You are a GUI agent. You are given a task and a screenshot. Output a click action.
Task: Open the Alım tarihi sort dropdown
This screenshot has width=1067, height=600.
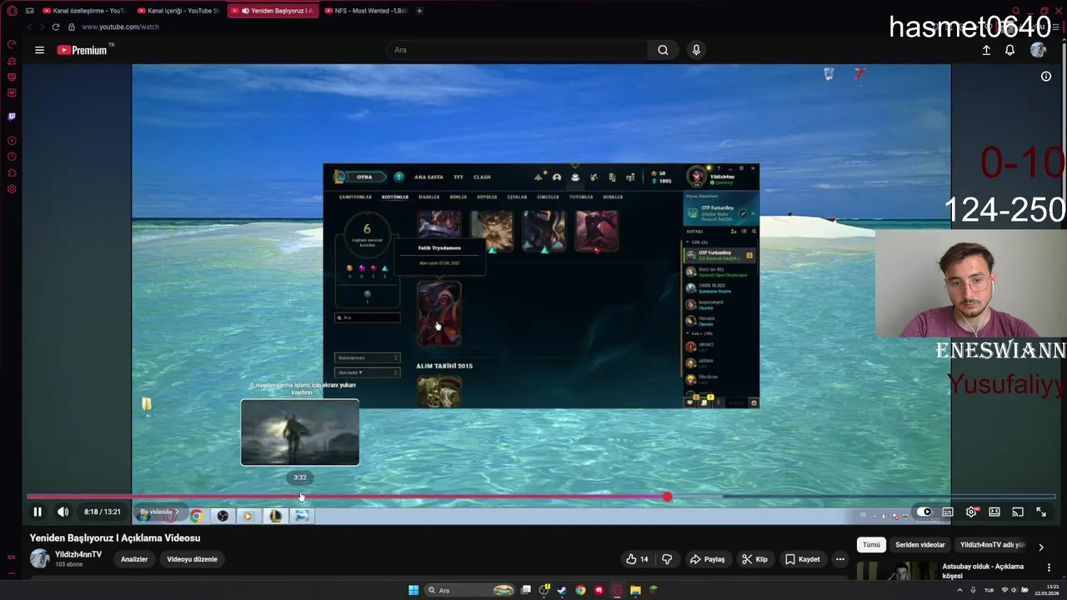(x=367, y=372)
